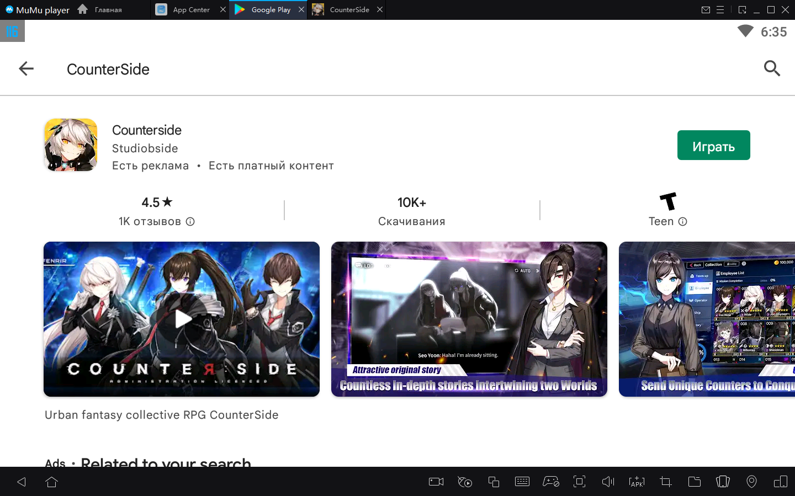Click the gamepad settings icon
This screenshot has height=496, width=795.
[x=550, y=482]
